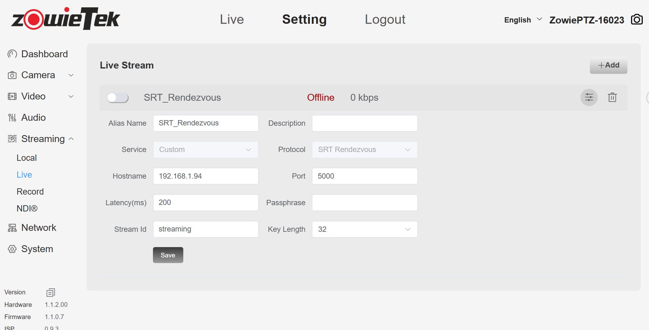Click the Hostname input field
The image size is (649, 330).
[x=205, y=176]
